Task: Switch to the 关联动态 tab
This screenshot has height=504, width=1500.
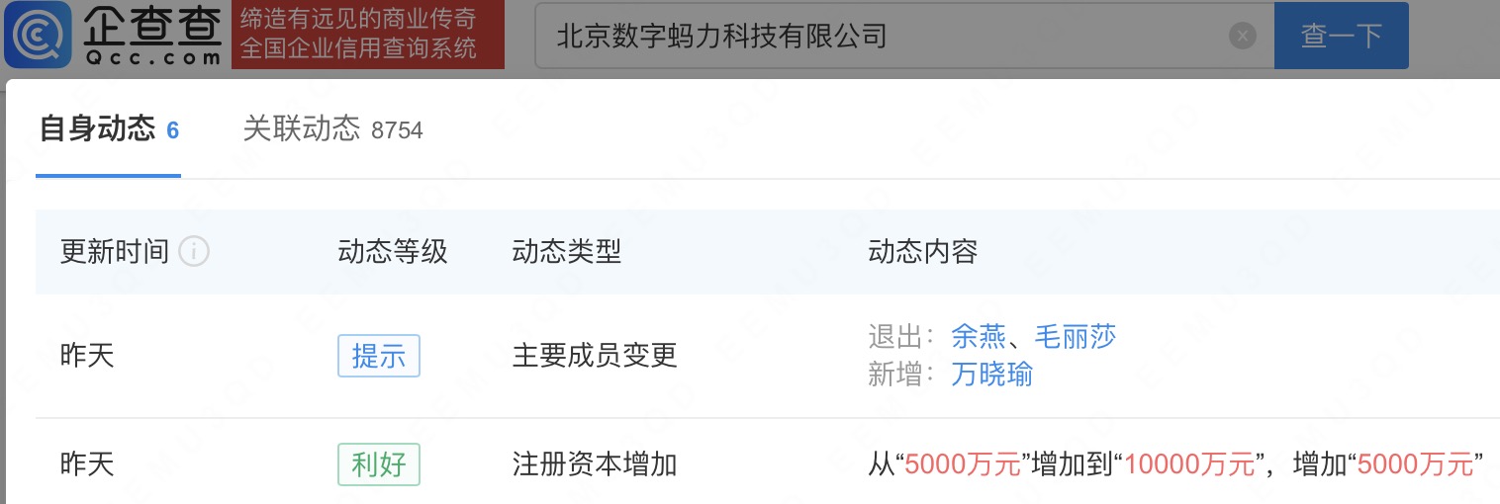Action: point(332,129)
